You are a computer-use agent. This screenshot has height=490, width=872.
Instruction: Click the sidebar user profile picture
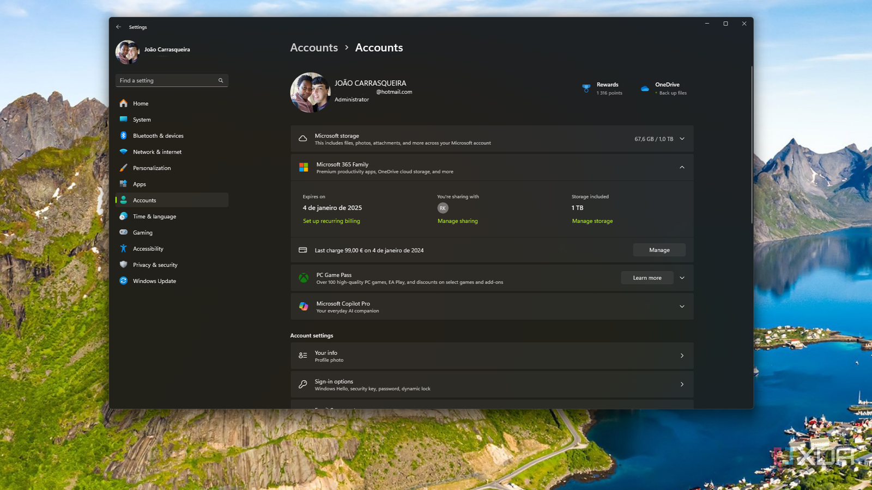(x=128, y=52)
